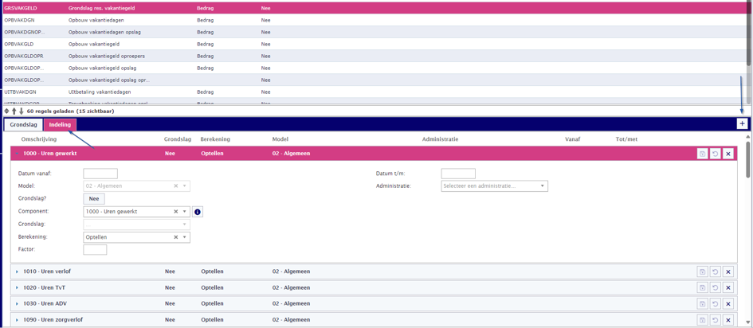
Task: Expand the 1010 - Uren verlof row
Action: (17, 272)
